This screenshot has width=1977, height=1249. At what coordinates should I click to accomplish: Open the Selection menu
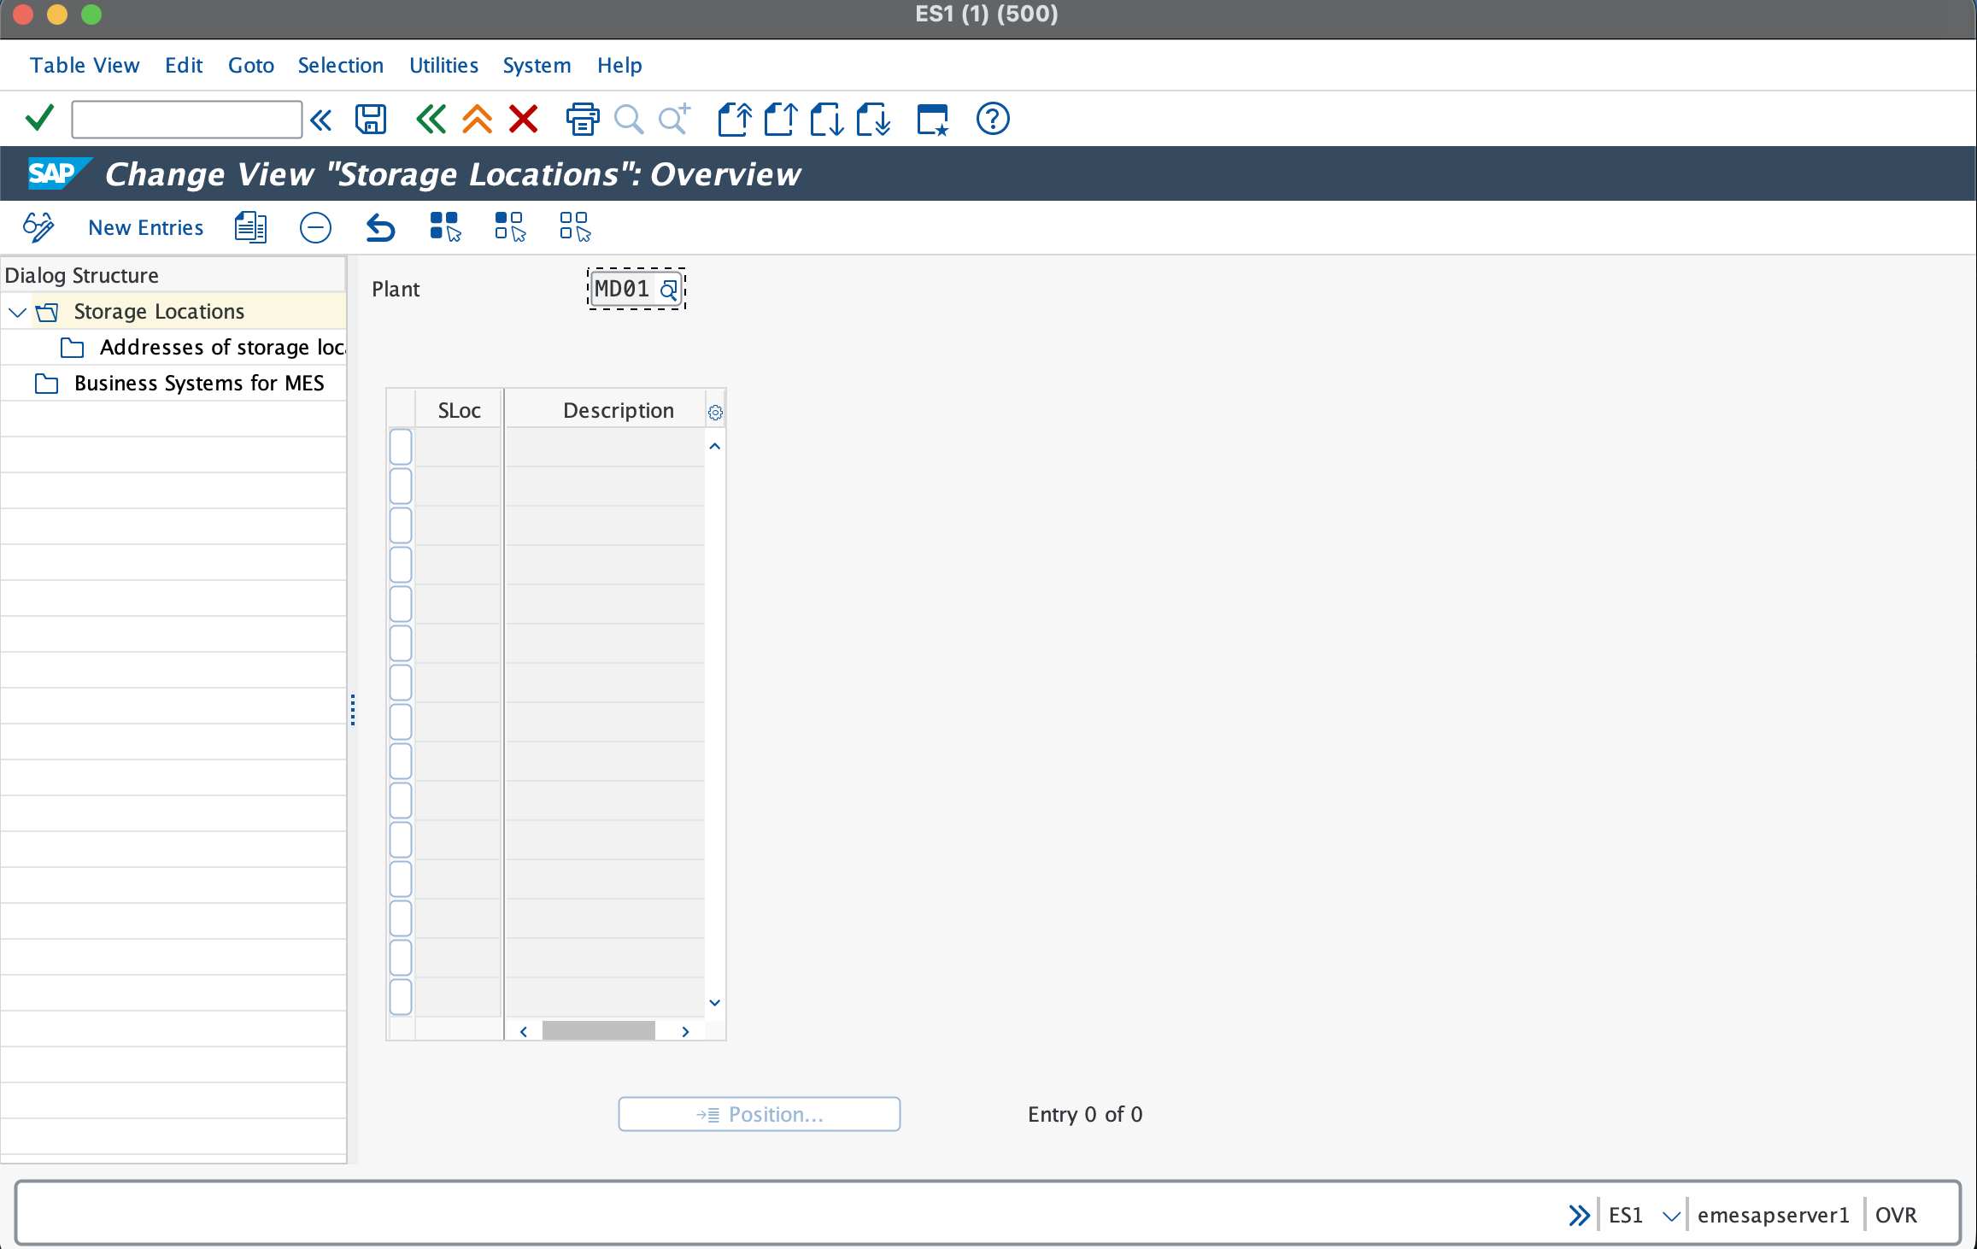[340, 65]
